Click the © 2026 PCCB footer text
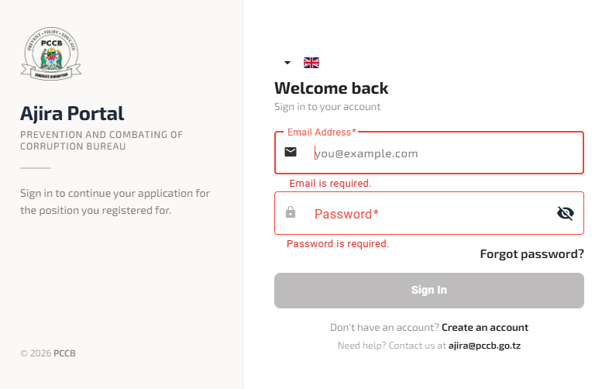Viewport: 609px width, 389px height. pos(48,353)
